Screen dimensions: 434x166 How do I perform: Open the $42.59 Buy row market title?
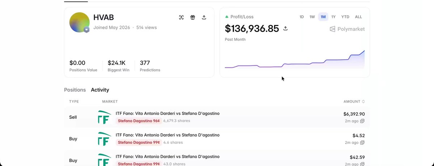tap(168, 156)
